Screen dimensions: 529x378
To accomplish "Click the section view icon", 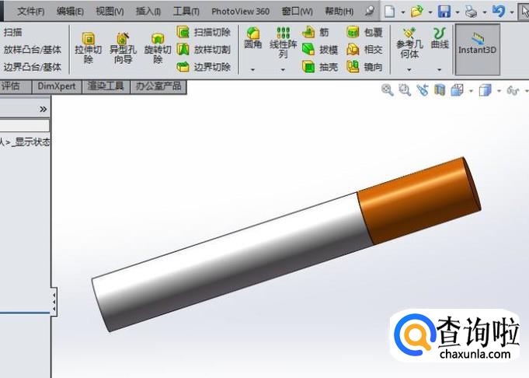I will tap(440, 90).
